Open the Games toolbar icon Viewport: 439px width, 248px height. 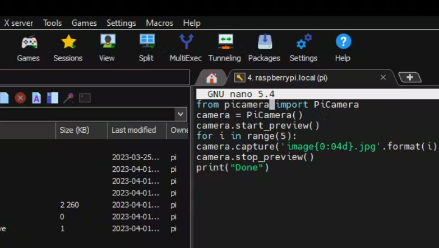pyautogui.click(x=29, y=48)
